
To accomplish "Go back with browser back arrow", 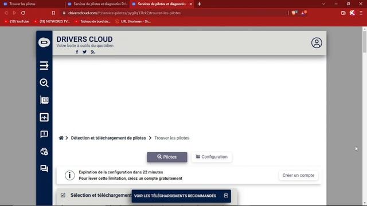I will (x=6, y=13).
